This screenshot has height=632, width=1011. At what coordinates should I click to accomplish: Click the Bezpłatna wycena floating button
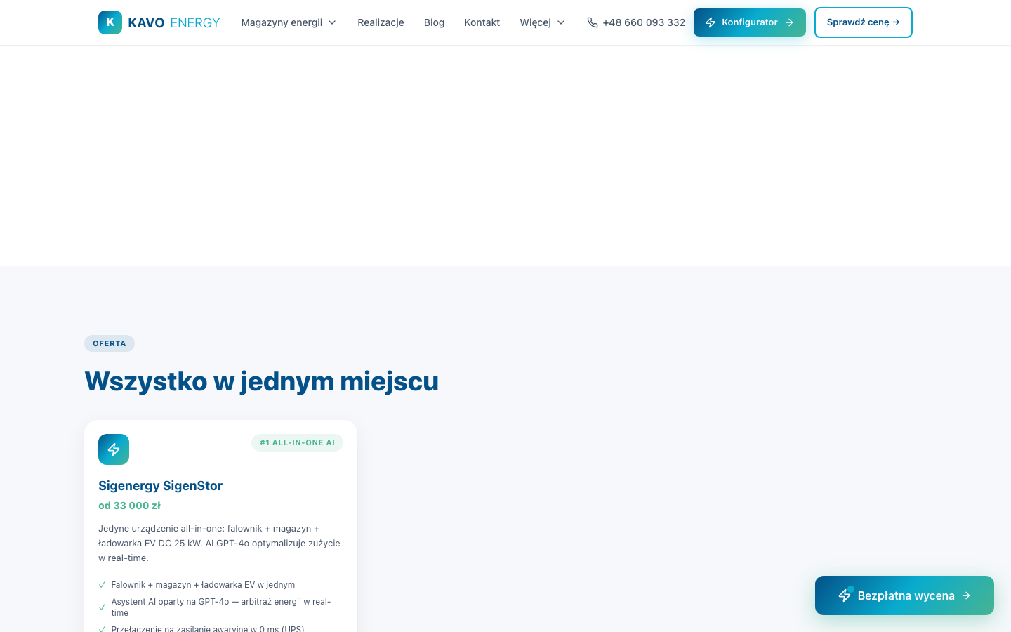pyautogui.click(x=904, y=595)
